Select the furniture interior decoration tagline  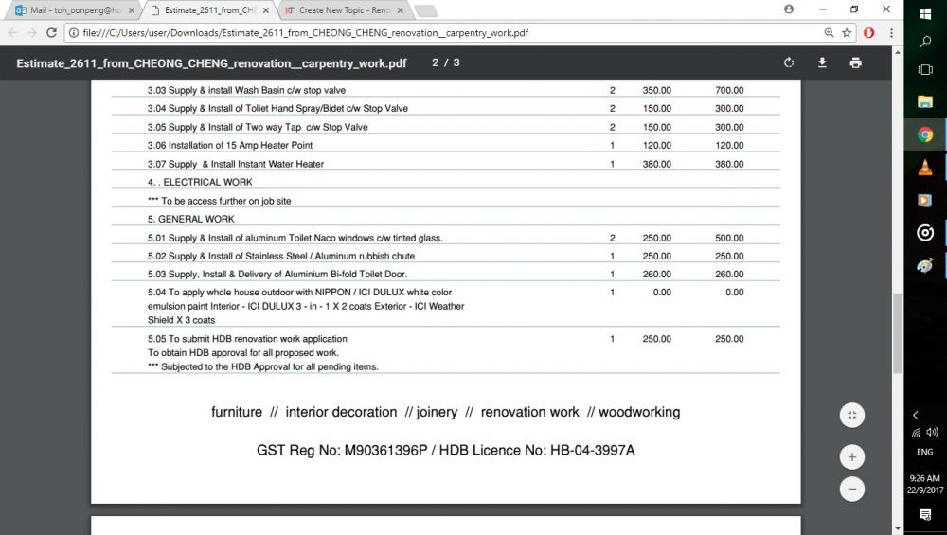446,412
